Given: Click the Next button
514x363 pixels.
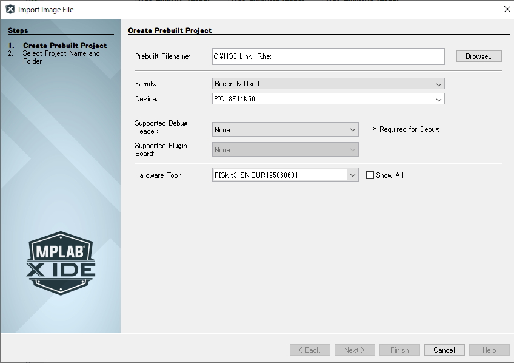Looking at the screenshot, I should point(355,350).
